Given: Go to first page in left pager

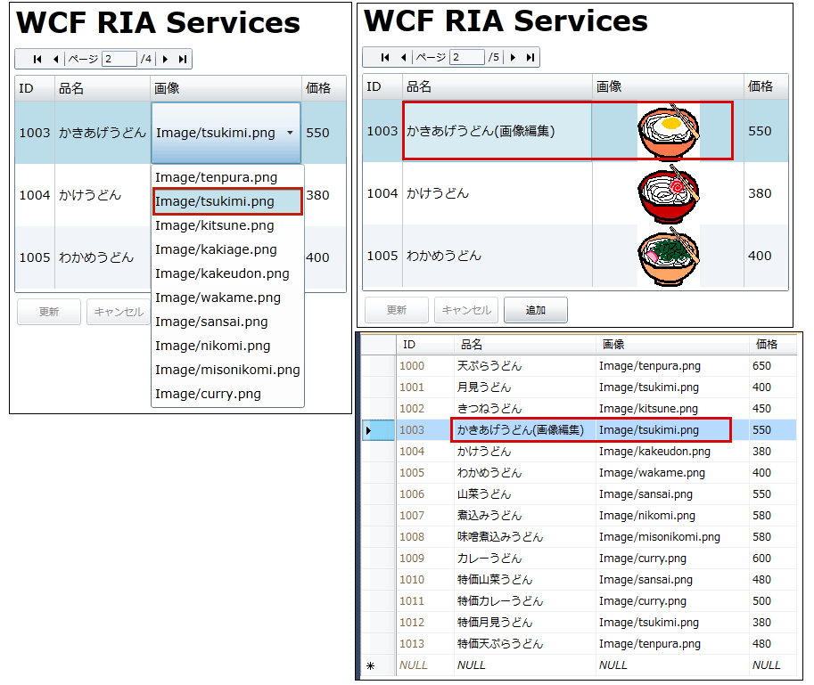Looking at the screenshot, I should tap(37, 59).
